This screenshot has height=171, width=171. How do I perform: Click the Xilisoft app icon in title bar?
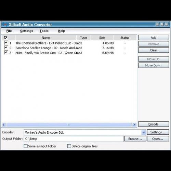point(5,24)
